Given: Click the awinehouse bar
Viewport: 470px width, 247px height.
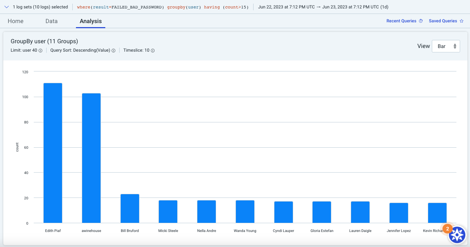Looking at the screenshot, I should pos(91,158).
